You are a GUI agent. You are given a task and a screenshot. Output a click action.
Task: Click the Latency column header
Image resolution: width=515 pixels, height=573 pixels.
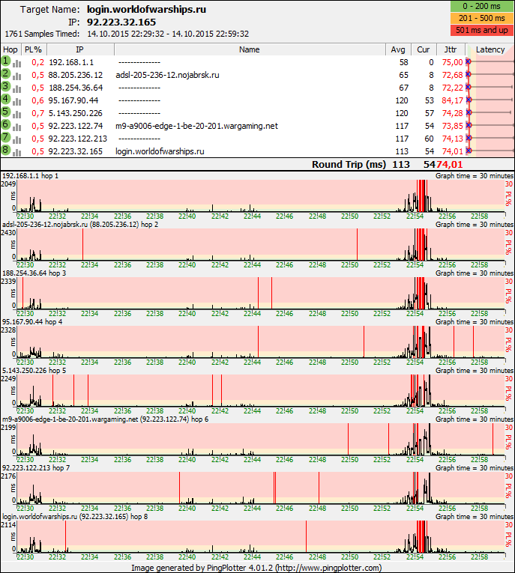490,49
